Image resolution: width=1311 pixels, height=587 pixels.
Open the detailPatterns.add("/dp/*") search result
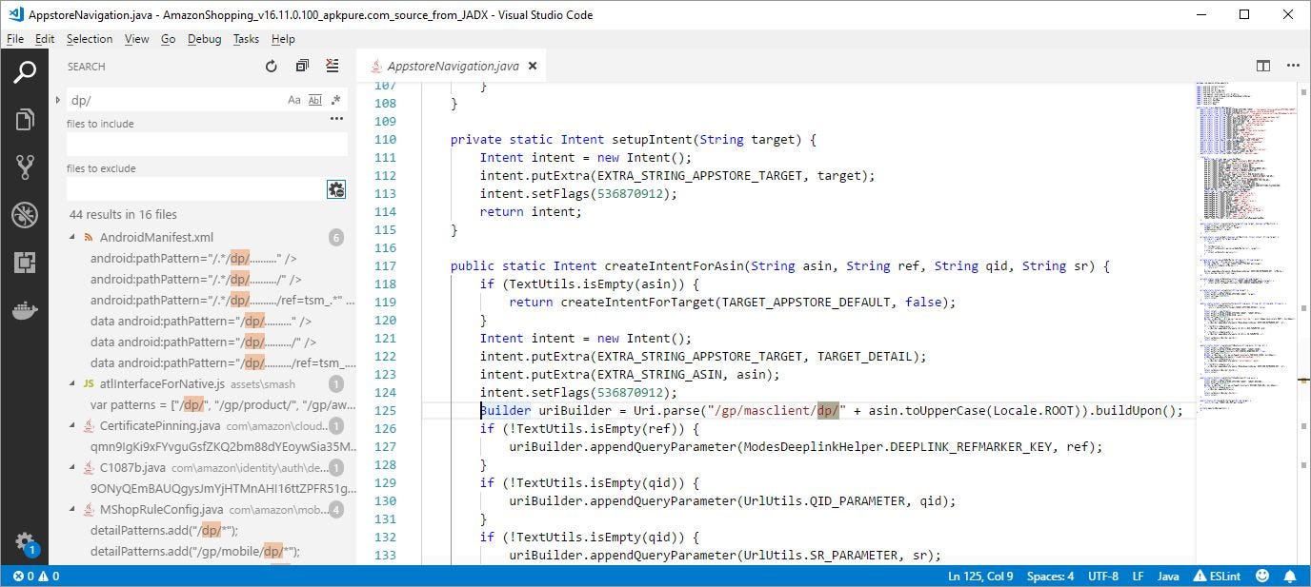(164, 531)
